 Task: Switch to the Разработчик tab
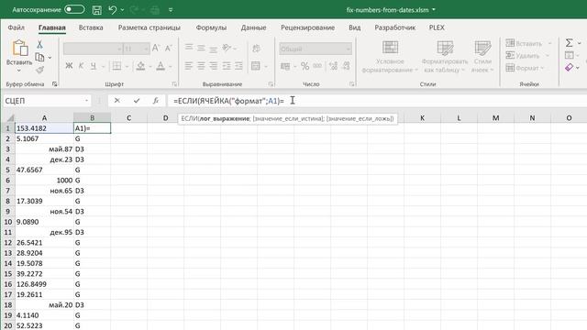tap(395, 27)
